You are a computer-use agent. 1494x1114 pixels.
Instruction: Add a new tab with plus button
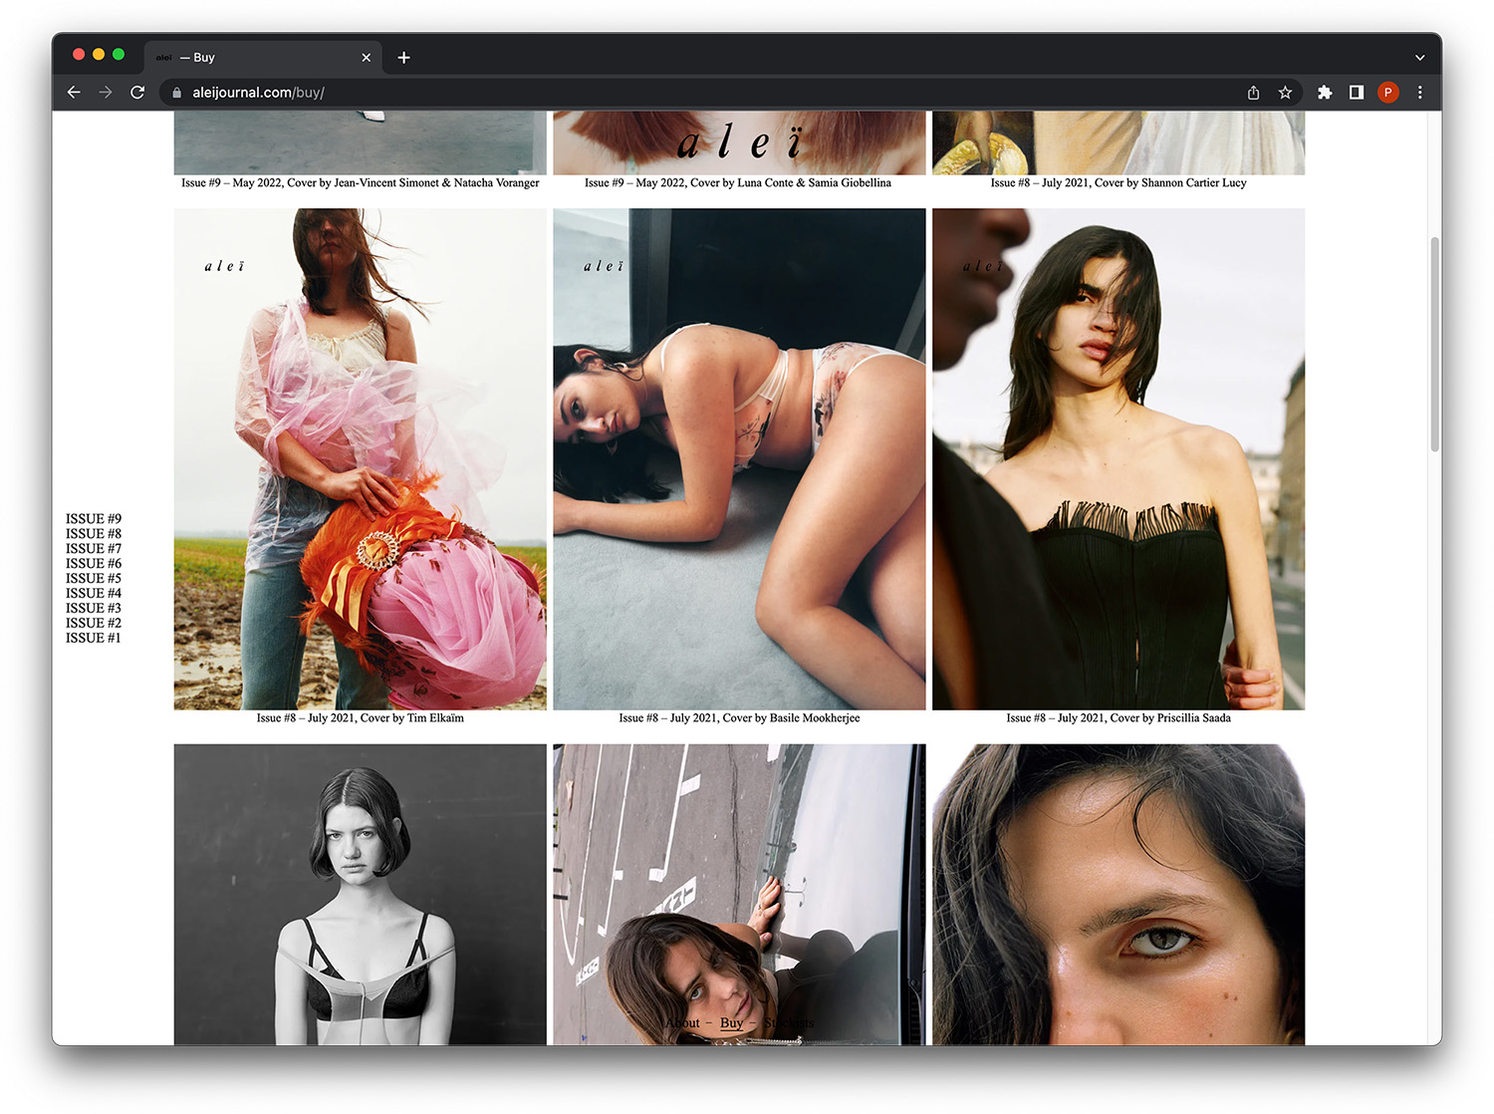pos(403,58)
